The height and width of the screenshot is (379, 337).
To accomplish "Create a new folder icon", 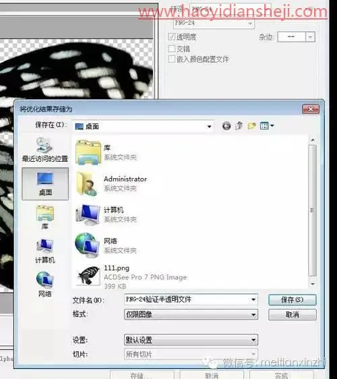I will (251, 125).
